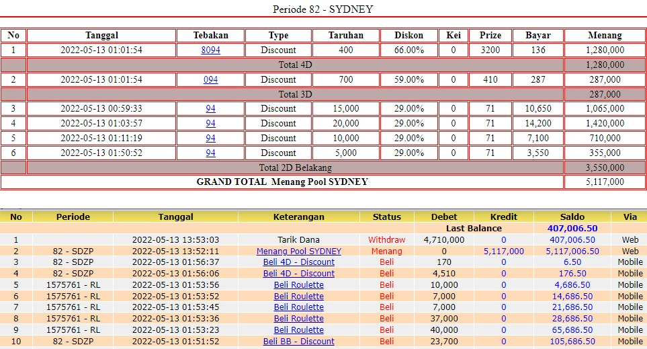Open the Beli BB - Discount link

(x=299, y=342)
